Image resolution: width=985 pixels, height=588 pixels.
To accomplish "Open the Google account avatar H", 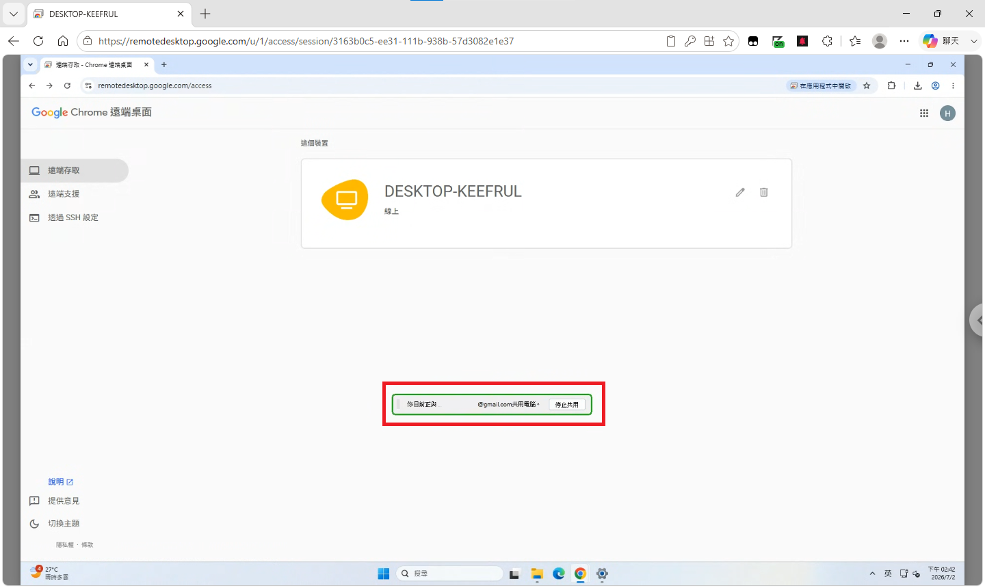I will 947,113.
